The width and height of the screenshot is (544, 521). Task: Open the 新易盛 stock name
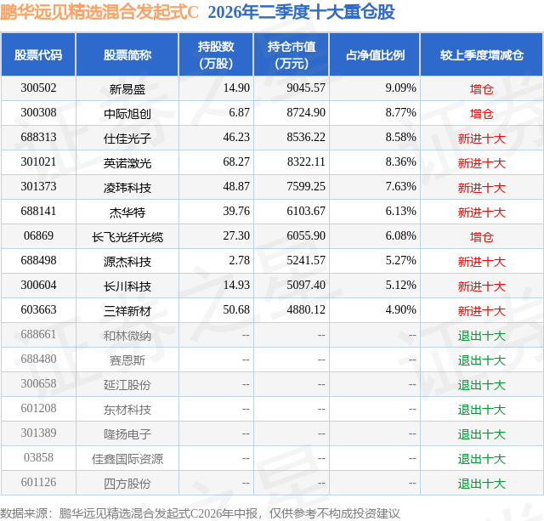[127, 89]
